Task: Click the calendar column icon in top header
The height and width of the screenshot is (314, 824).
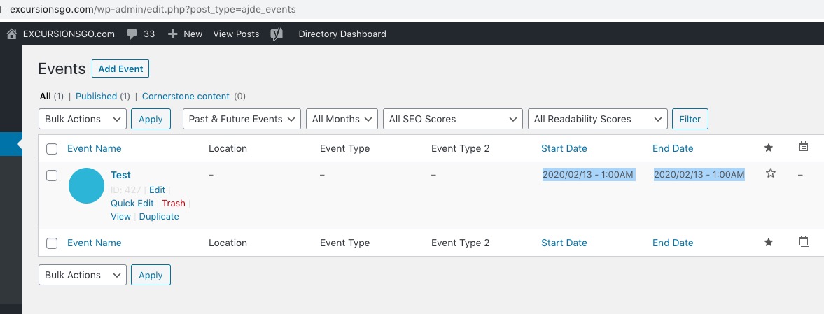Action: [x=804, y=148]
